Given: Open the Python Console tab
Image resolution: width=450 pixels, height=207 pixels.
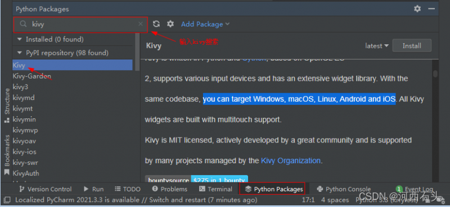Looking at the screenshot, I should pyautogui.click(x=344, y=189).
